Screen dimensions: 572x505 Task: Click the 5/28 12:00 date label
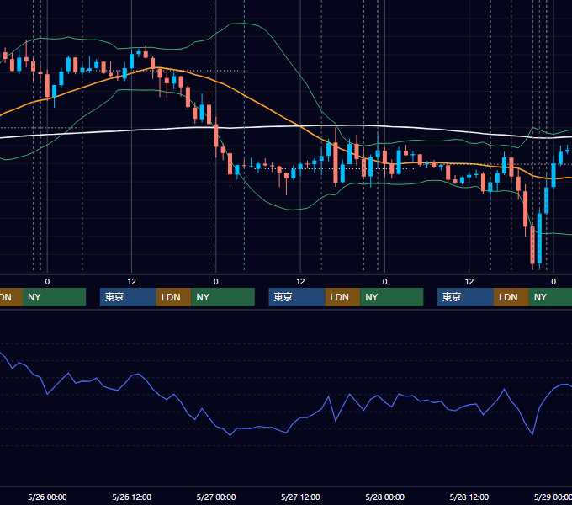coord(469,497)
